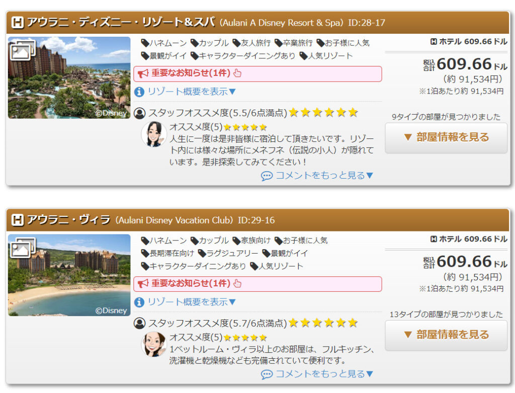
Task: Click Villa's 609.66ドル total price
Action: pos(465,262)
